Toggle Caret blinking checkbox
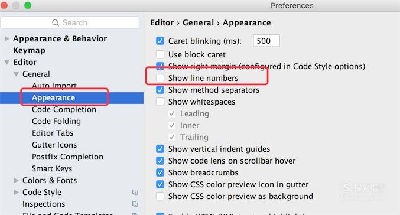 160,41
